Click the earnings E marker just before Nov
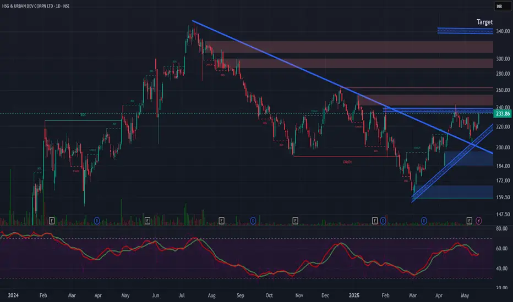 click(295, 221)
